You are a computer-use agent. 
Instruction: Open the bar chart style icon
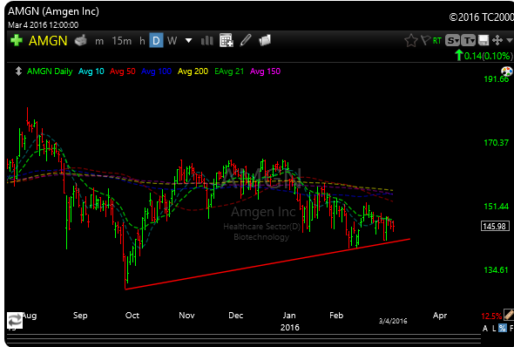pos(206,41)
